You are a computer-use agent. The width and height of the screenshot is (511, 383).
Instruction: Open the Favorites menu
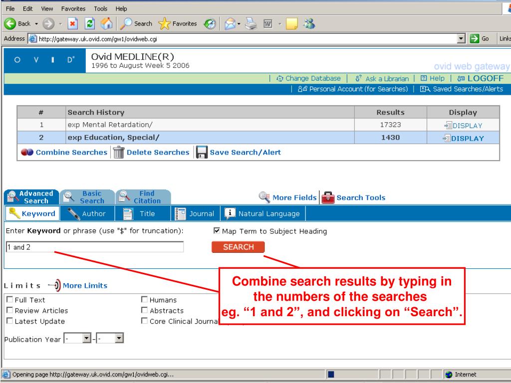coord(73,9)
